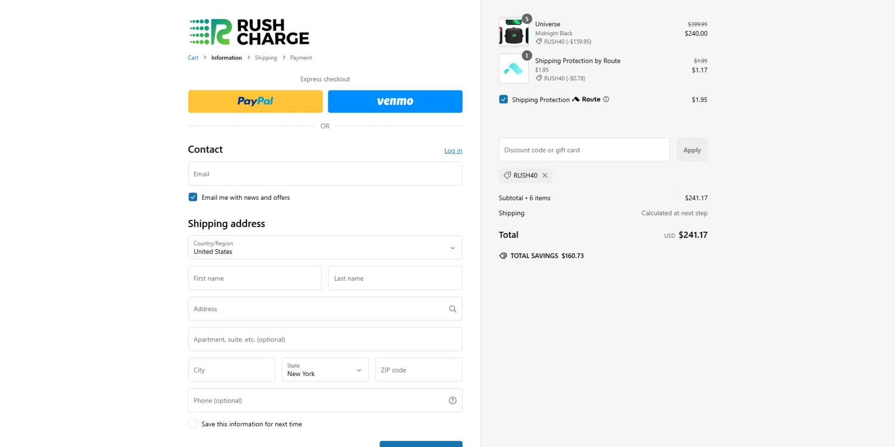Click the quantity badge on Universe item
The image size is (895, 447).
click(x=527, y=19)
